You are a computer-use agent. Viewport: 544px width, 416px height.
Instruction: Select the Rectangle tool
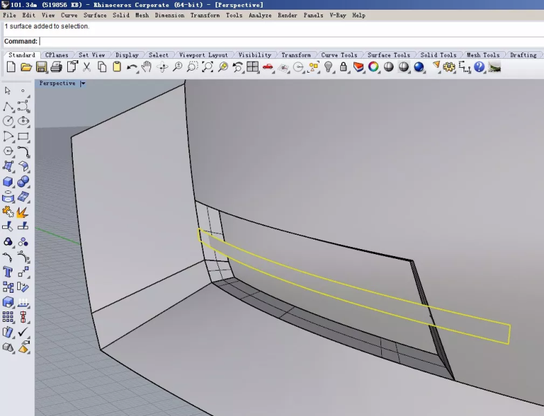23,136
